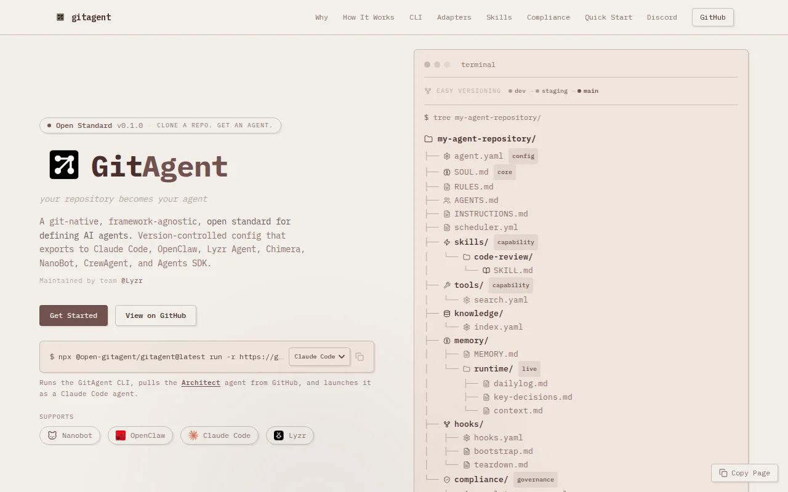Open the Claude Code adapter dropdown

(320, 357)
